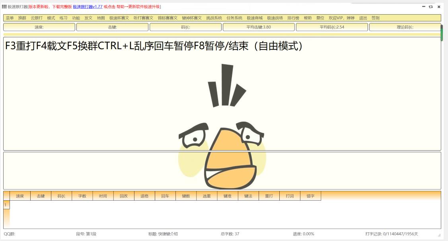Viewport: 448px width, 241px height.
Task: Click the QQ群 status bar label
Action: (x=10, y=234)
